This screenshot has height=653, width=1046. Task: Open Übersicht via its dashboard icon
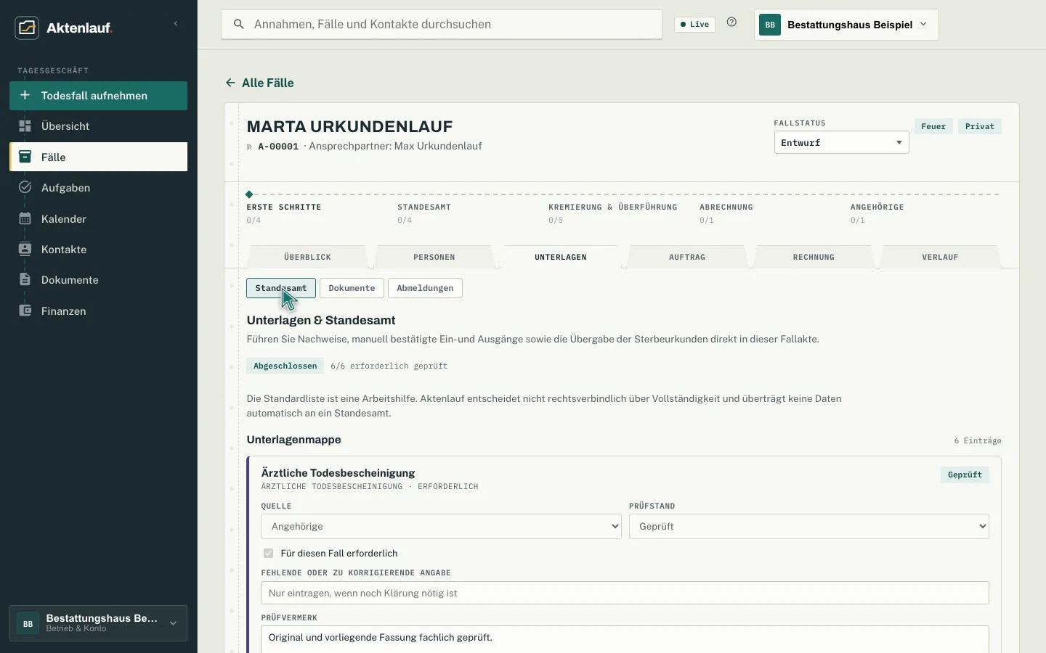(25, 126)
